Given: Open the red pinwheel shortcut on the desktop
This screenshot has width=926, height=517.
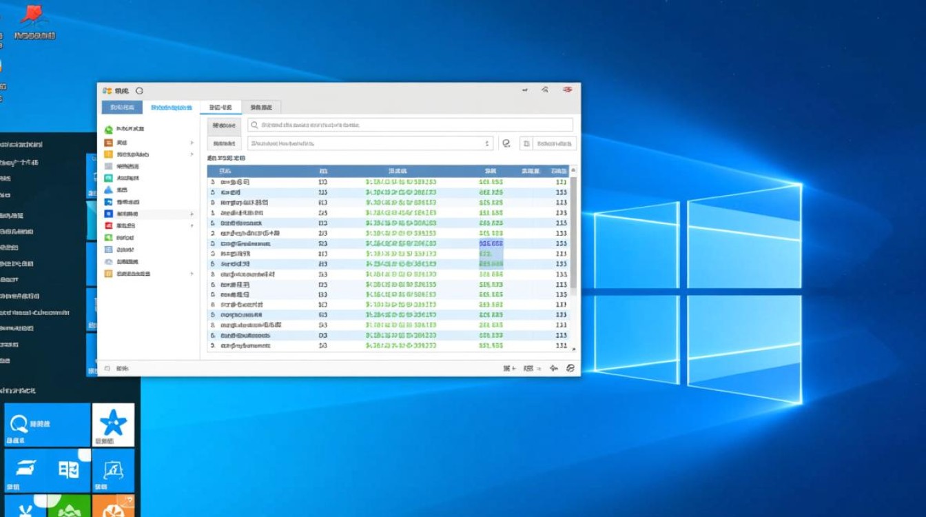Looking at the screenshot, I should pyautogui.click(x=31, y=15).
